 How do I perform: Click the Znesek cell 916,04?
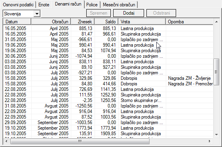tap(85, 111)
